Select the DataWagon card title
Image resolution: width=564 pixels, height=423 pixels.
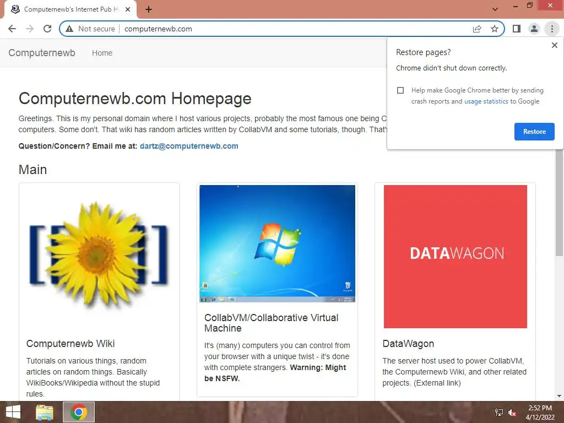pyautogui.click(x=408, y=344)
